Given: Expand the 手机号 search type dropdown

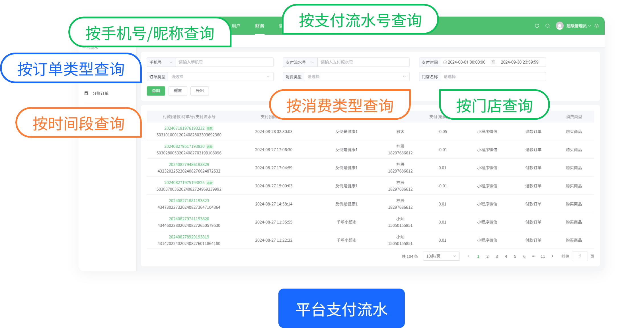Looking at the screenshot, I should [x=161, y=62].
